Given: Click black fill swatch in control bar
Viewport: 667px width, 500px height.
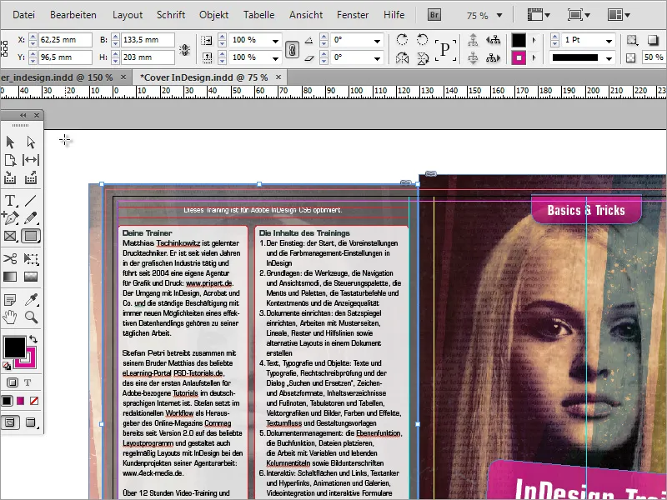Looking at the screenshot, I should (519, 40).
